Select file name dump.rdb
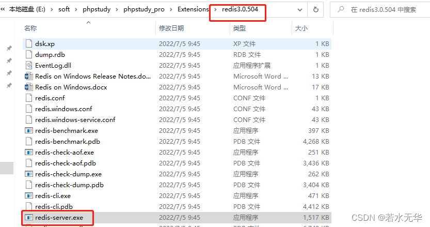Image resolution: width=430 pixels, height=227 pixels. tap(50, 54)
